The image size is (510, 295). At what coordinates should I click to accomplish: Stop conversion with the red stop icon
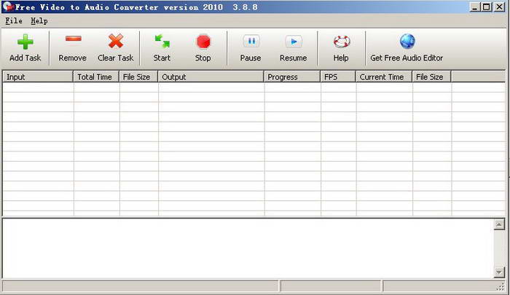203,42
